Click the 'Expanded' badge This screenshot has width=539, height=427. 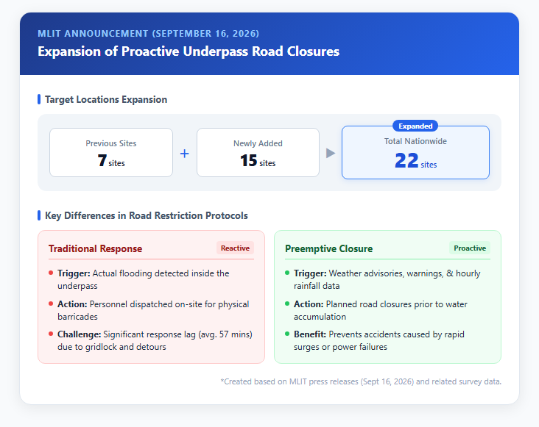coord(415,126)
